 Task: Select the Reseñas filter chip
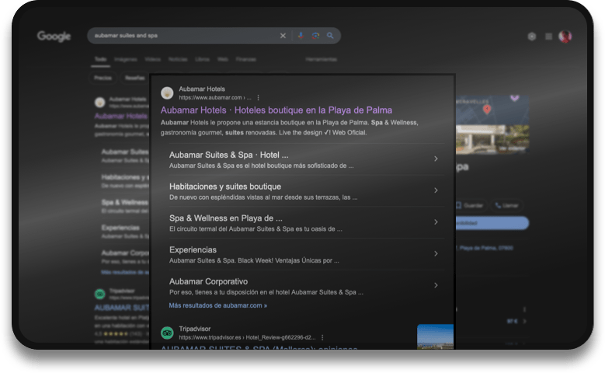[134, 78]
